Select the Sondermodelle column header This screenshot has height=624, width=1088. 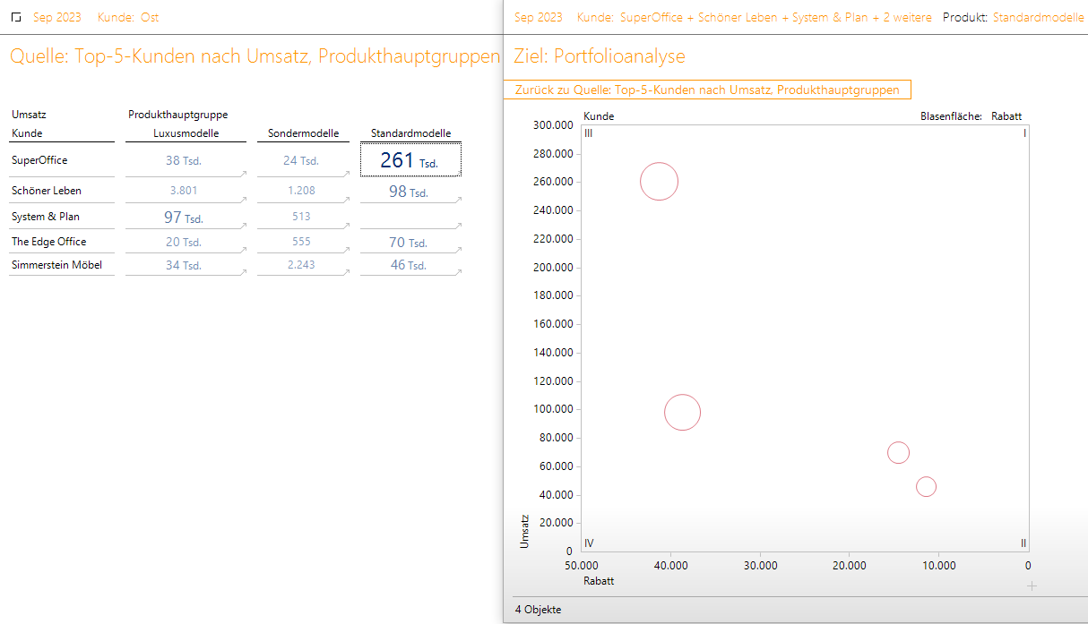pyautogui.click(x=303, y=133)
